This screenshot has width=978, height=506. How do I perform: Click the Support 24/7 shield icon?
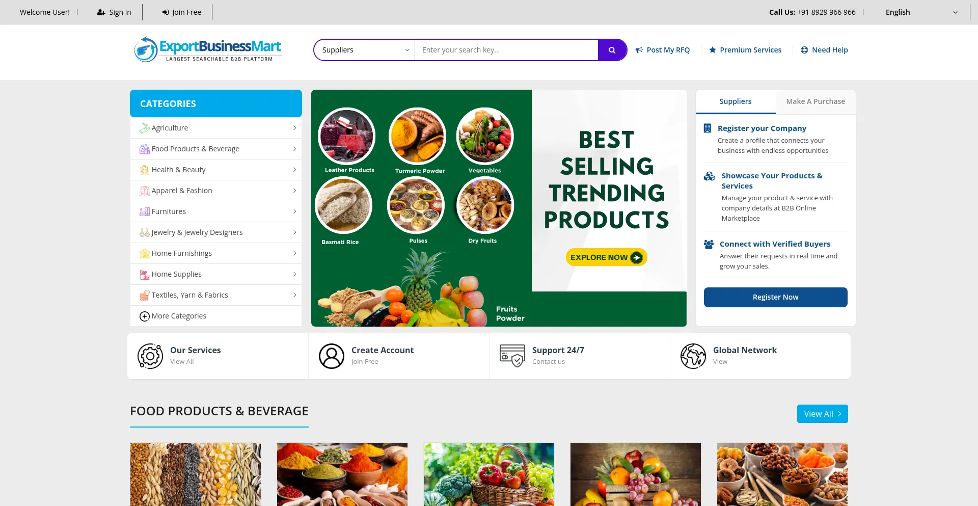pos(512,356)
